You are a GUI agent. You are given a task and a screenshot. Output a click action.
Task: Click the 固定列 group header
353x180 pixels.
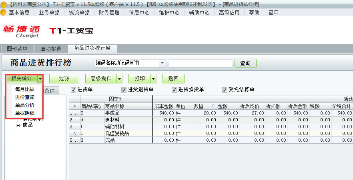[x=116, y=99]
